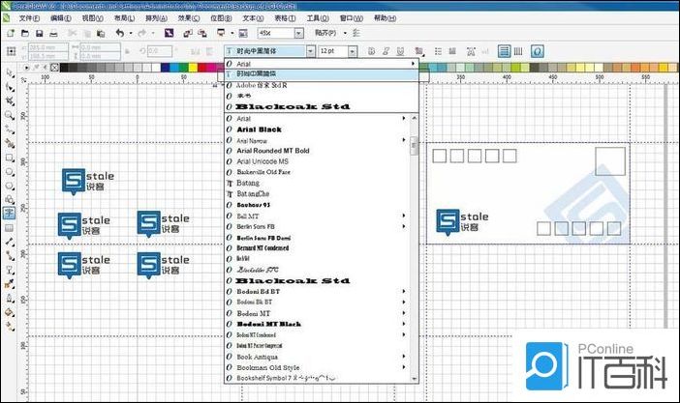Toggle Italic text formatting
Viewport: 680px width, 403px height.
[386, 51]
